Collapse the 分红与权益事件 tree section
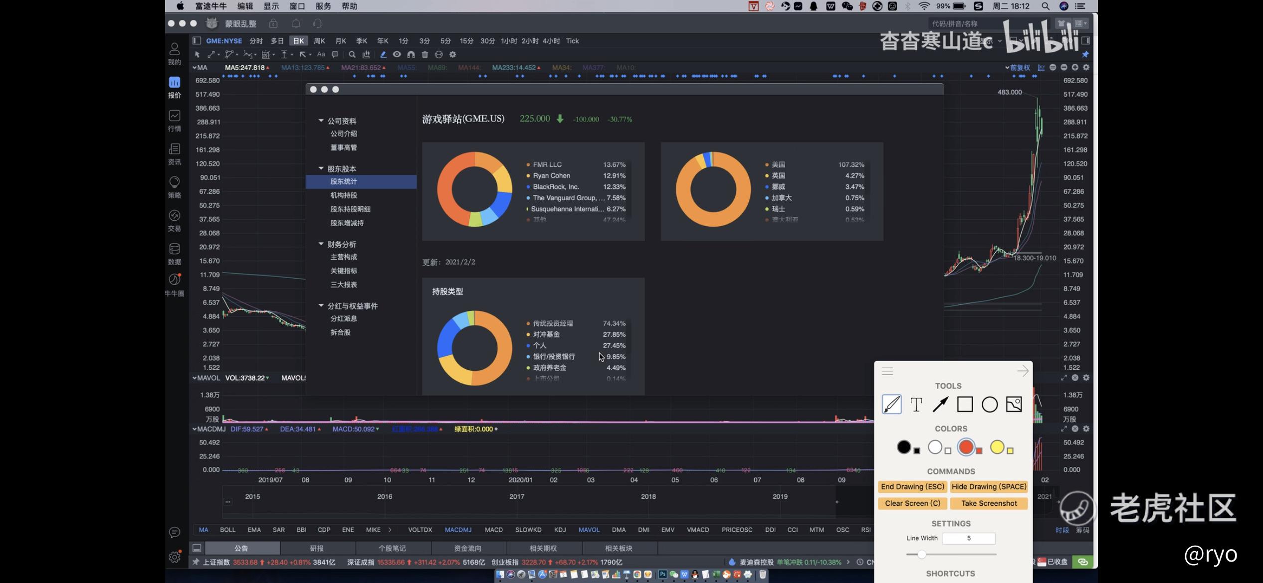 (x=321, y=305)
